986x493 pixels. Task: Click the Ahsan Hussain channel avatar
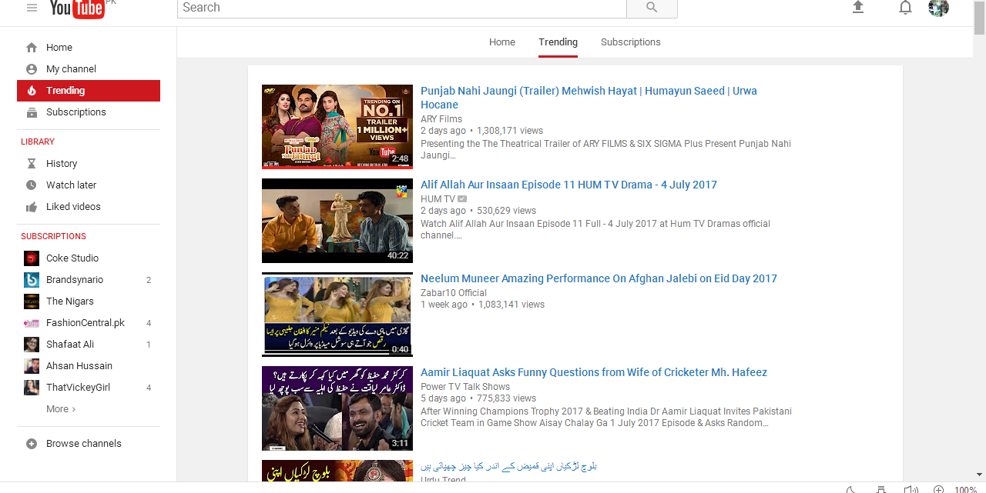(32, 366)
